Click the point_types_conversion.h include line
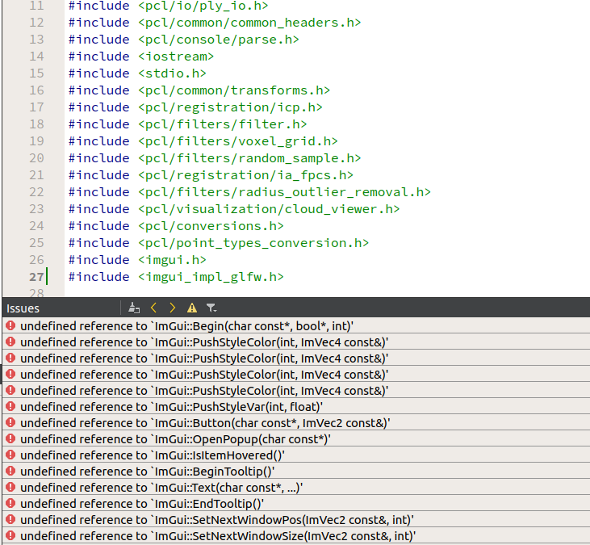Image resolution: width=590 pixels, height=545 pixels. 219,243
